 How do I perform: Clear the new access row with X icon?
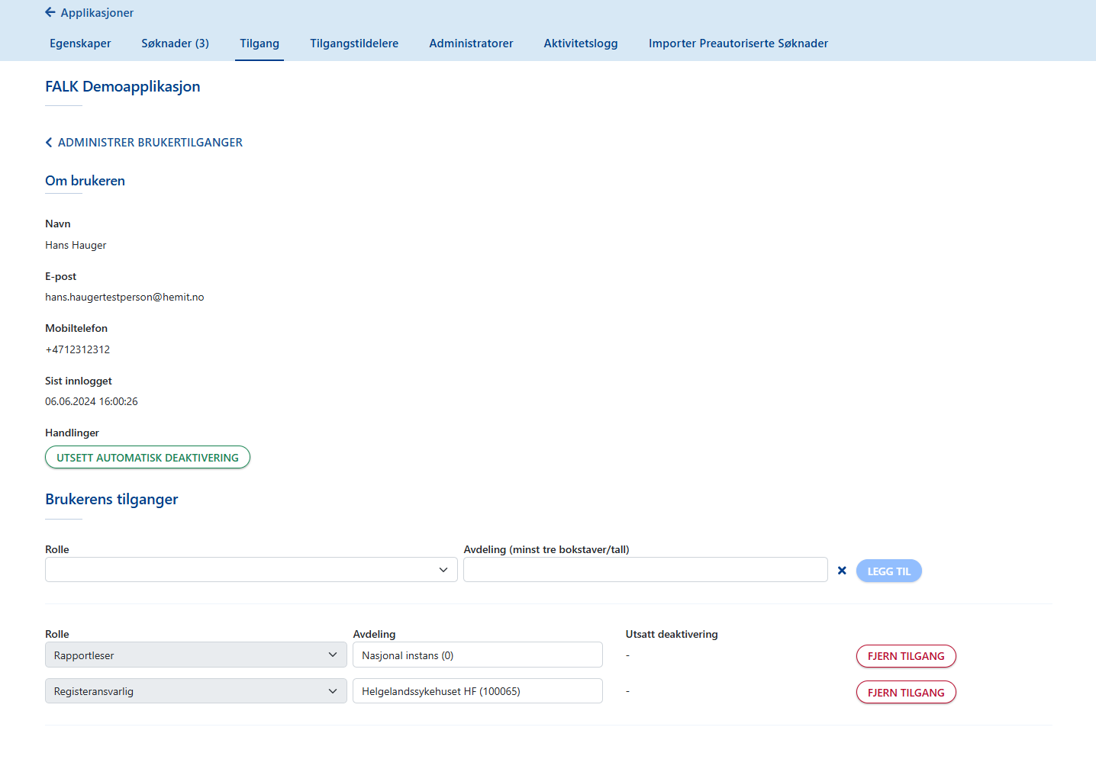click(x=842, y=571)
